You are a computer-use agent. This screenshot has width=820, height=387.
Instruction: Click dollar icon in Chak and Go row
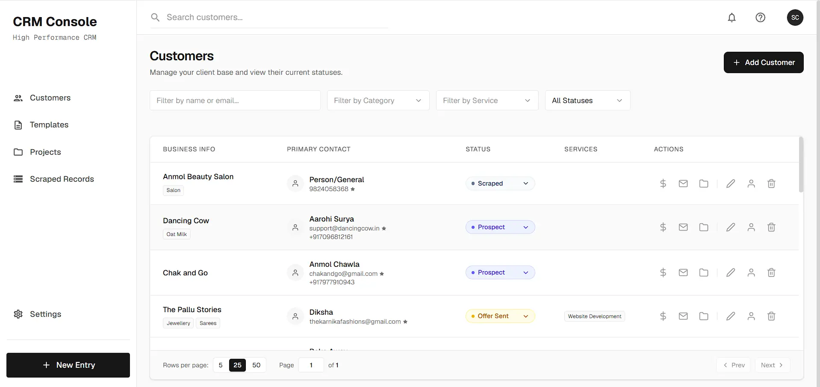click(663, 272)
